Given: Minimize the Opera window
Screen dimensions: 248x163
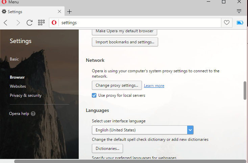Looking at the screenshot, I should click(x=208, y=2).
